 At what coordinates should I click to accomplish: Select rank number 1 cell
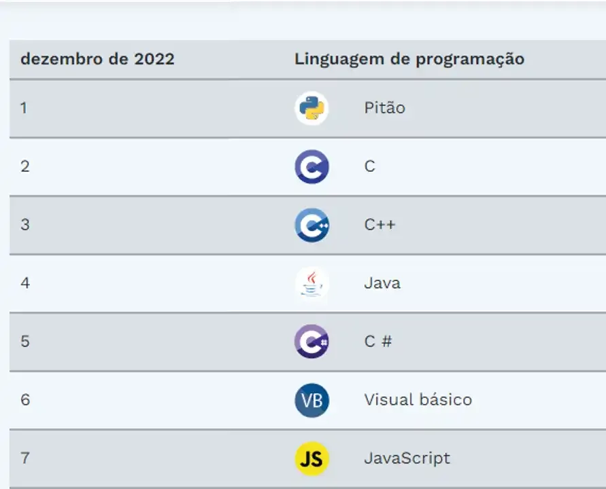tap(24, 108)
